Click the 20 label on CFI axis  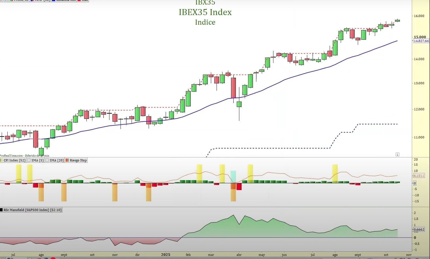(x=416, y=159)
